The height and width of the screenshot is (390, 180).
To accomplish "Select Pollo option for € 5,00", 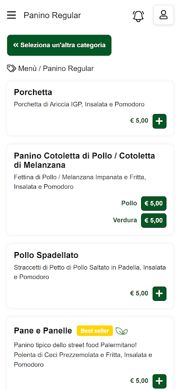I will pos(154,203).
